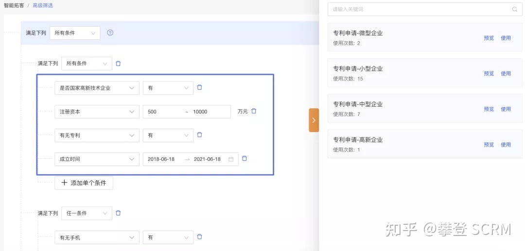Image resolution: width=525 pixels, height=251 pixels.
Task: Open the 是否国家高新技术企业 field dropdown
Action: click(97, 88)
